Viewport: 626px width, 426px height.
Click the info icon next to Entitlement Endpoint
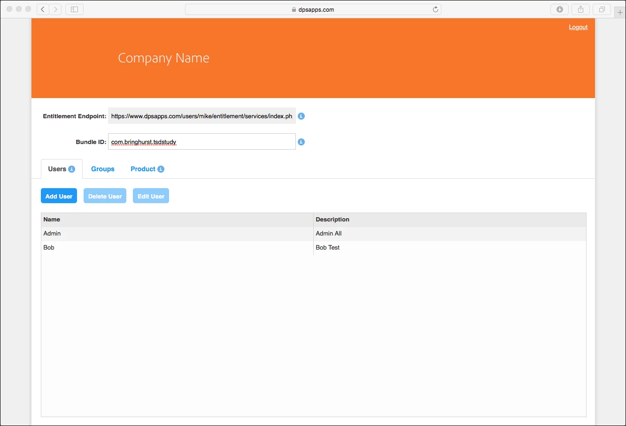[301, 116]
